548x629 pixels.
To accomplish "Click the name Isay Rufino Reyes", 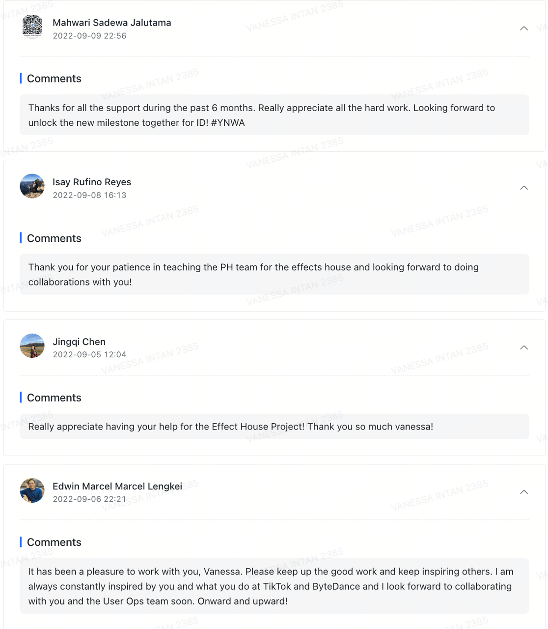I will click(x=92, y=182).
